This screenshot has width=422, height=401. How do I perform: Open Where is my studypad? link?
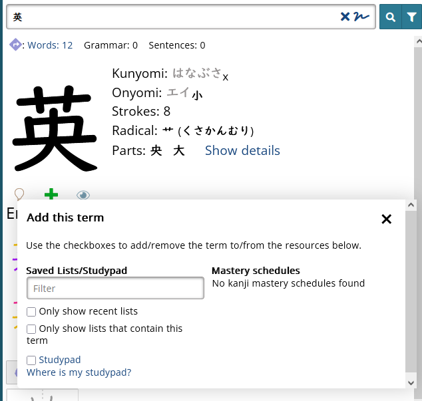tap(79, 372)
